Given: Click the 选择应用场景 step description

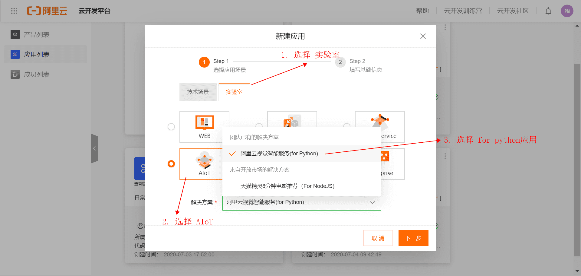Looking at the screenshot, I should (229, 70).
